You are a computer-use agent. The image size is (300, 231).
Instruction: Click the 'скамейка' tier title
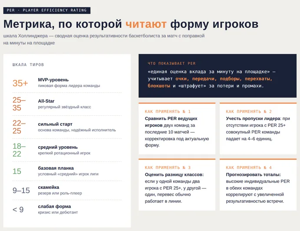tap(48, 187)
